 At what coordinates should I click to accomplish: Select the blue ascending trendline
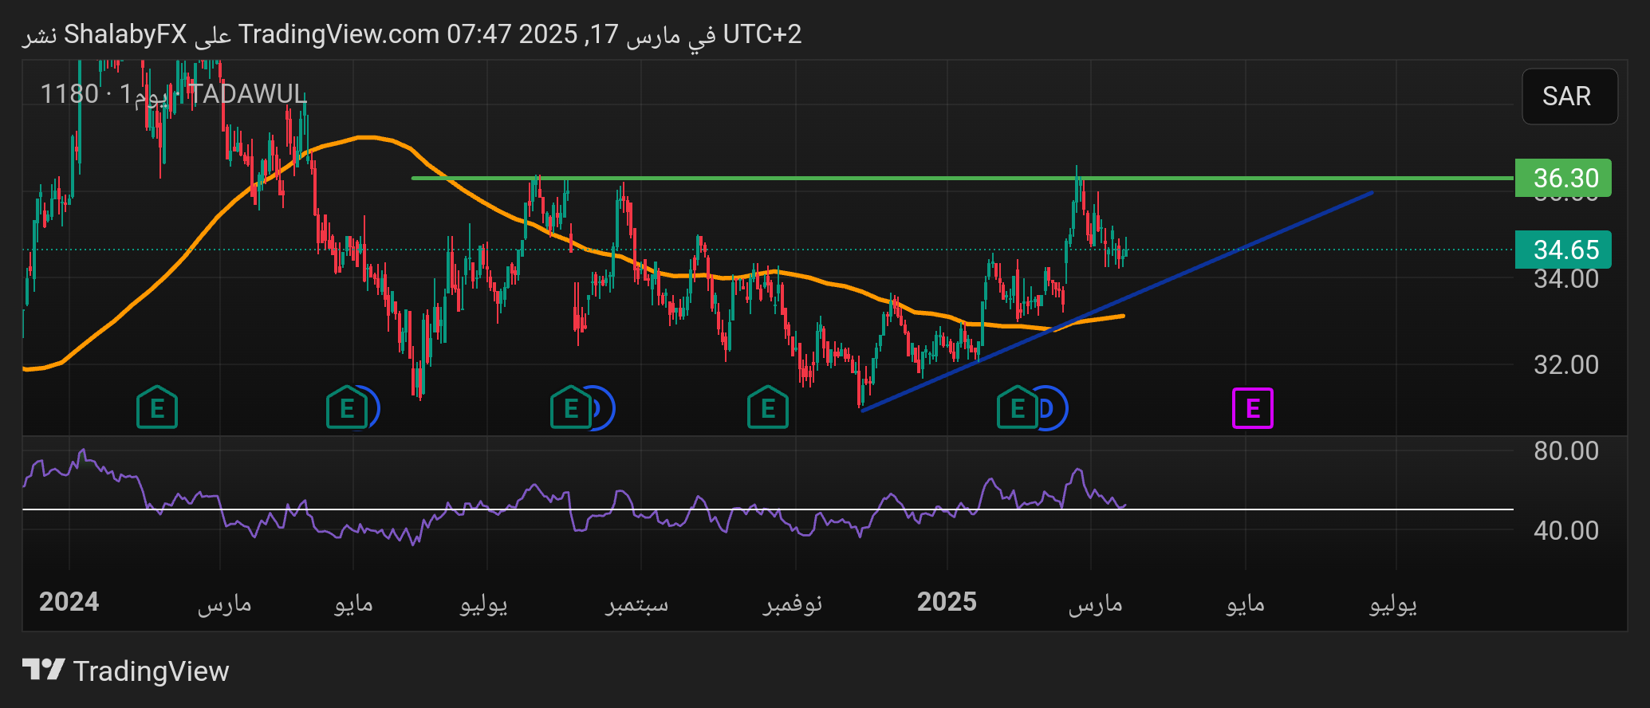[x=1116, y=301]
